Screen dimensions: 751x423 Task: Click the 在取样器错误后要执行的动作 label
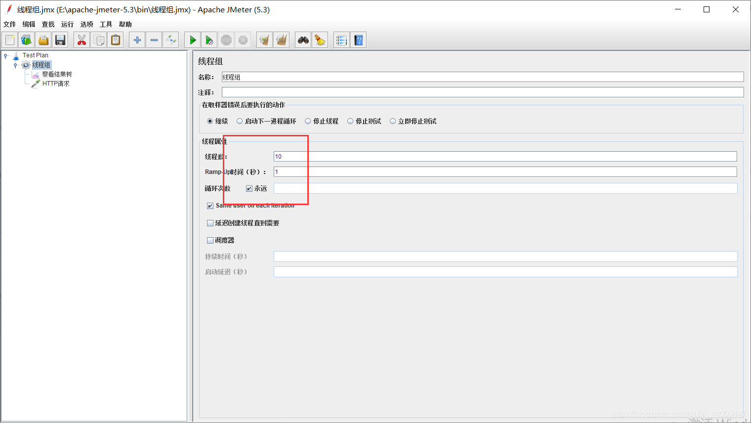(244, 105)
